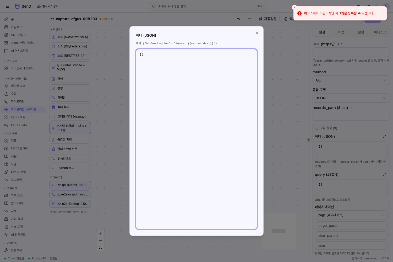This screenshot has width=393, height=262.
Task: Collapse the 인텔리전스 section
Action: point(12,188)
